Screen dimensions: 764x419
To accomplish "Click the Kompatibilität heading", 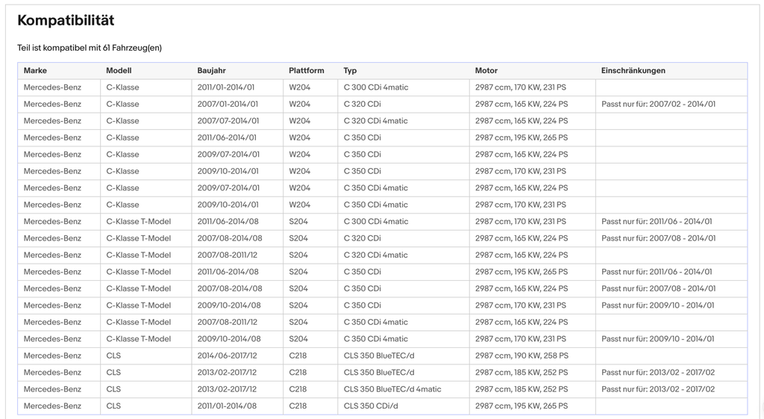I will coord(66,20).
